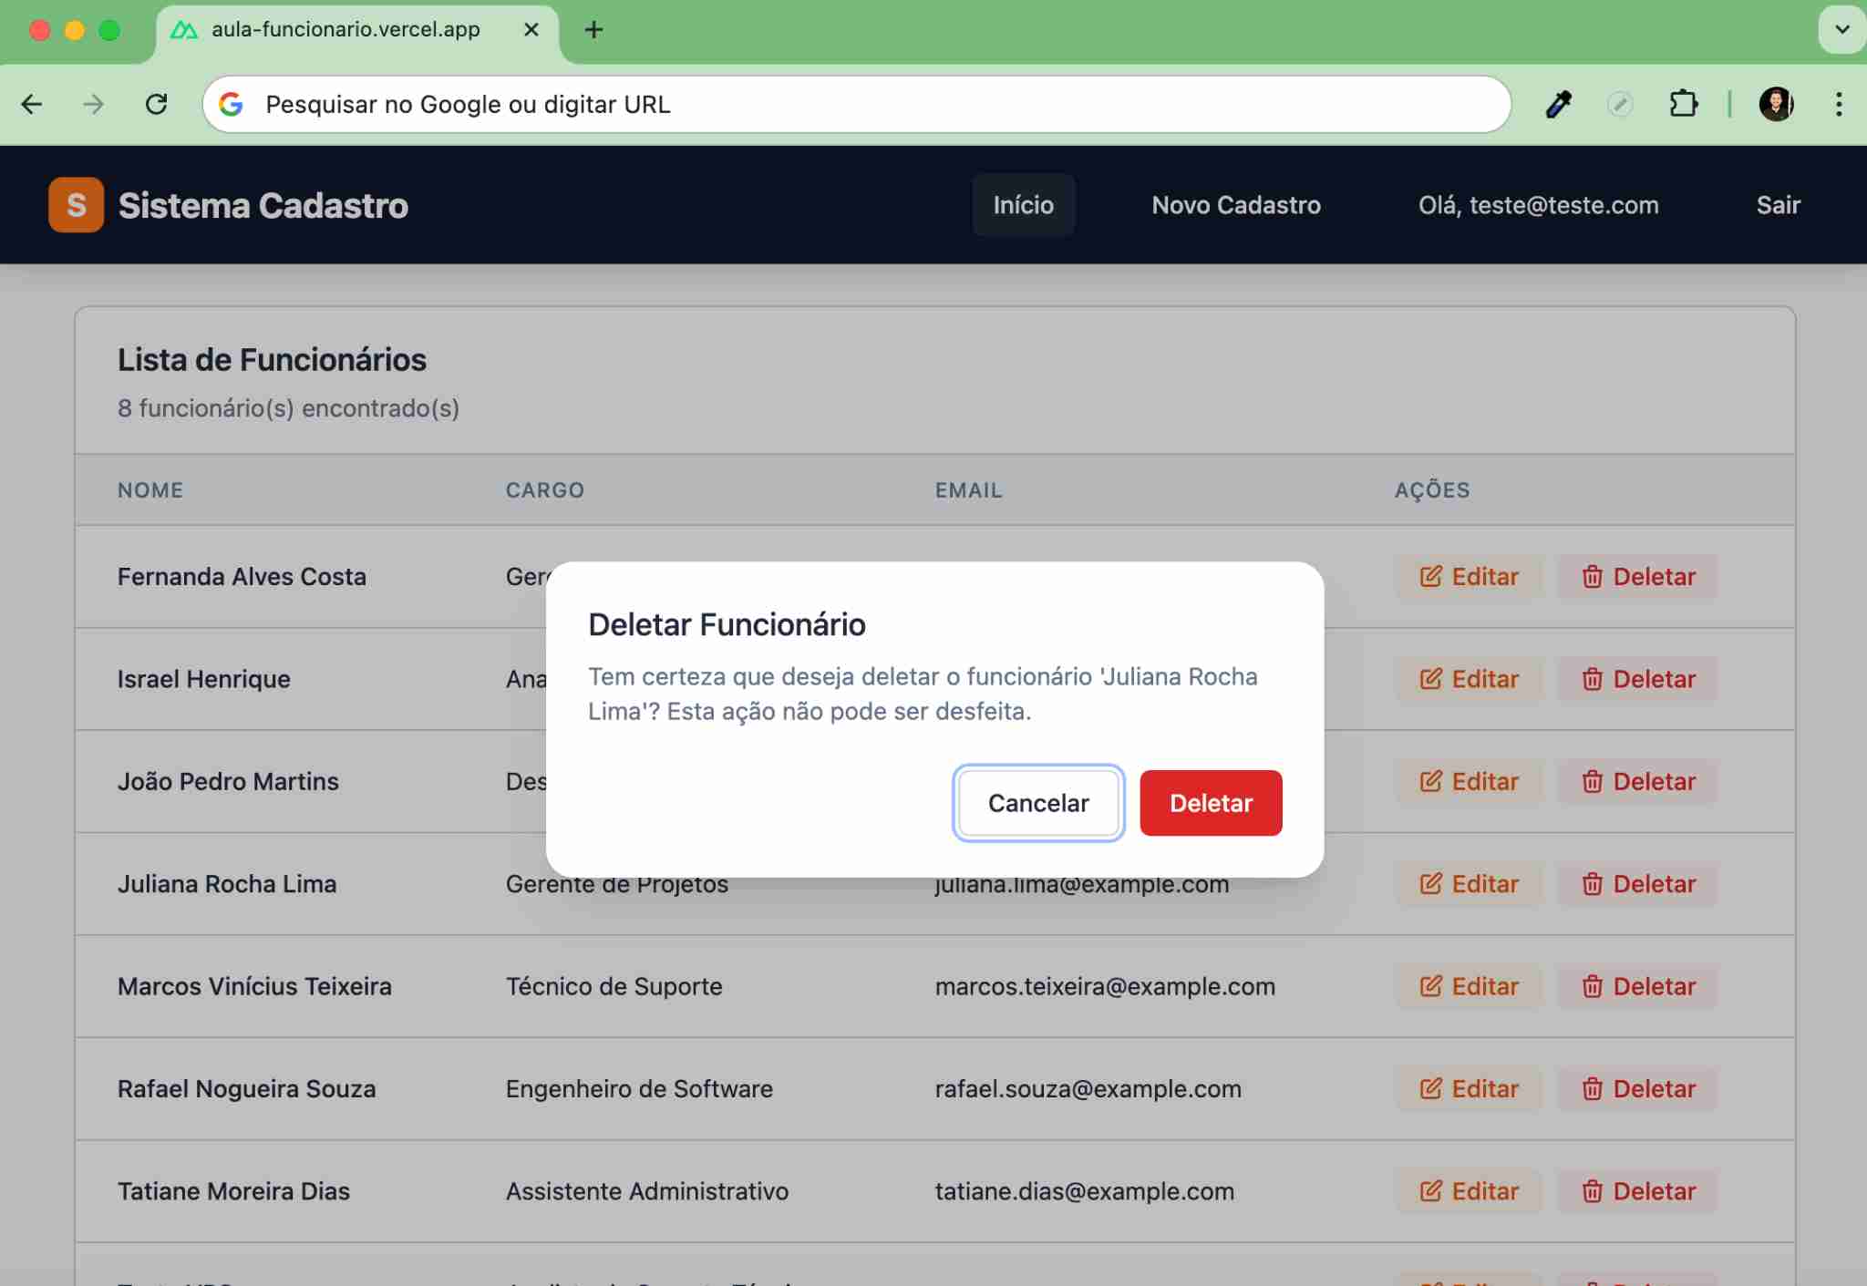The image size is (1867, 1286).
Task: Click edit pencil icon for Tatiane Moreira Dias
Action: [1430, 1191]
